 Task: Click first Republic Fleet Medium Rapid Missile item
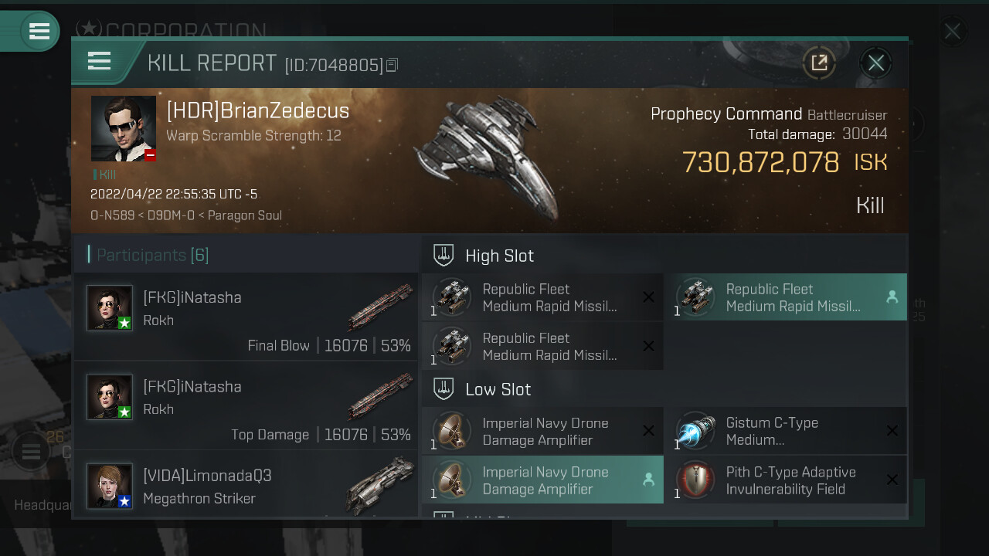tap(542, 297)
